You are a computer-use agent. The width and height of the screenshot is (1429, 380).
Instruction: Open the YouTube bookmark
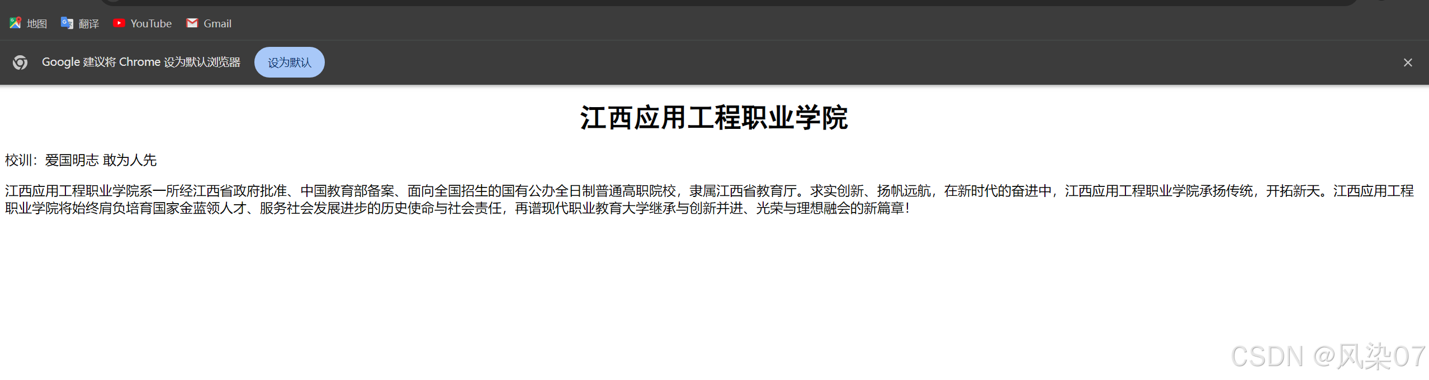(x=143, y=23)
